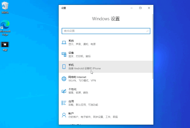Select the Microsoft Edge desktop shortcut
Viewport: 190px width, 128px height.
(5, 28)
